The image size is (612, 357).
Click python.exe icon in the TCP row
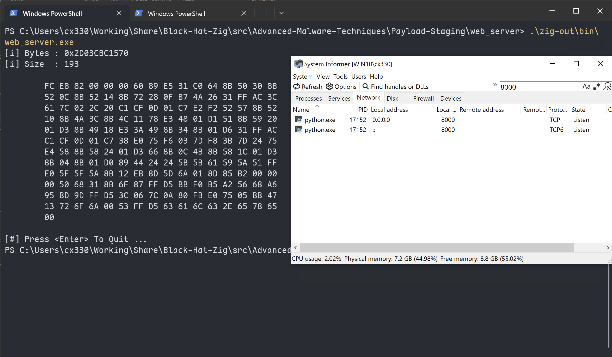298,120
